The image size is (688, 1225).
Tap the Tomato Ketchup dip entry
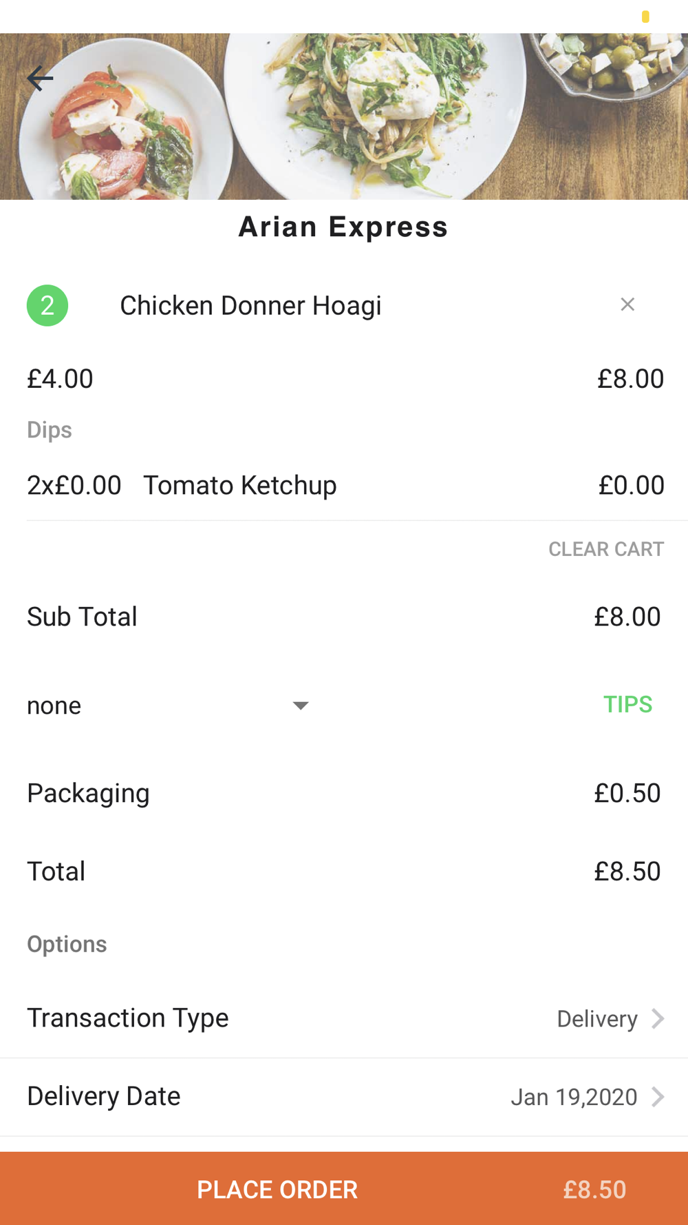240,485
